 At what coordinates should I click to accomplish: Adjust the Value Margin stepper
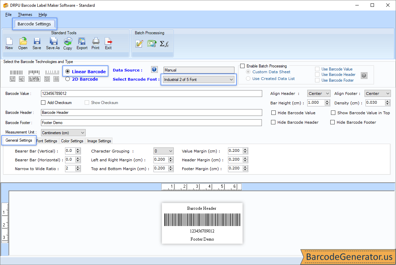tap(245, 151)
